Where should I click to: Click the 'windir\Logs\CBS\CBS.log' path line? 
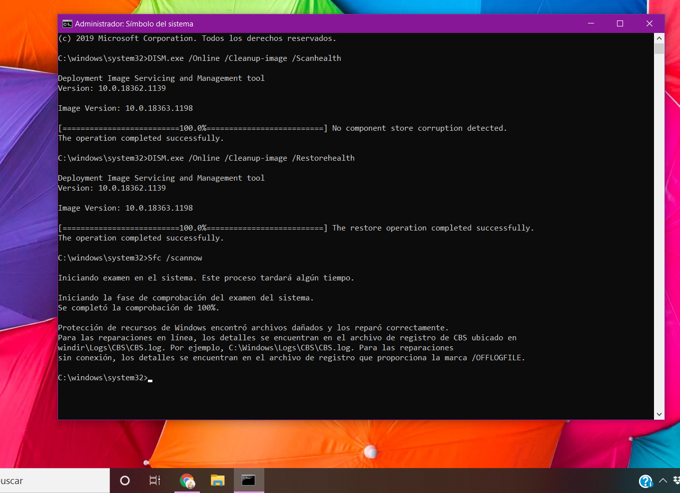point(256,348)
